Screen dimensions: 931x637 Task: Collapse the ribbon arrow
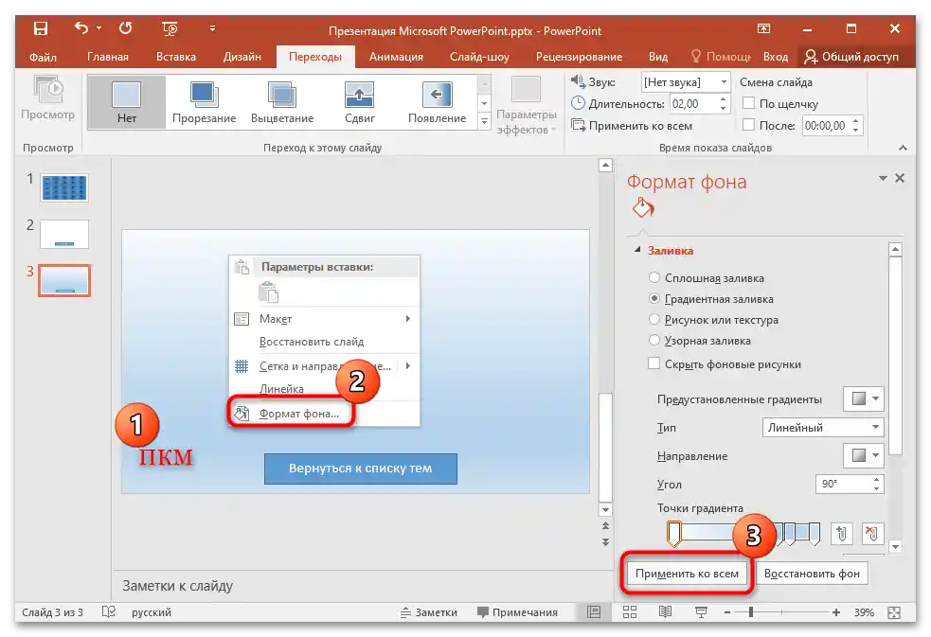point(903,148)
